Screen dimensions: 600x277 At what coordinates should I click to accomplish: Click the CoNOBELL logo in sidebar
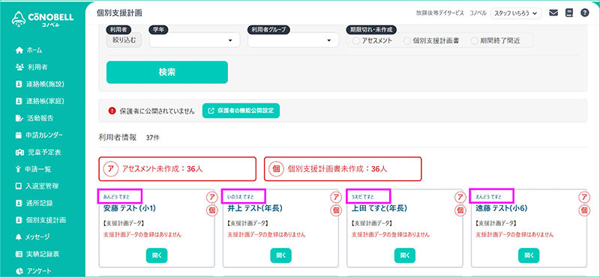click(x=43, y=19)
